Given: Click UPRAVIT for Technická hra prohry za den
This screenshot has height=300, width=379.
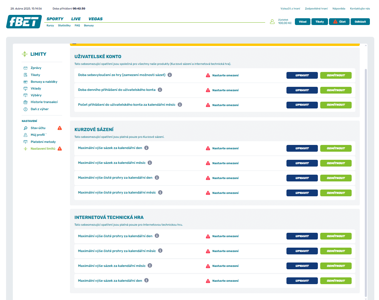Looking at the screenshot, I should [302, 236].
